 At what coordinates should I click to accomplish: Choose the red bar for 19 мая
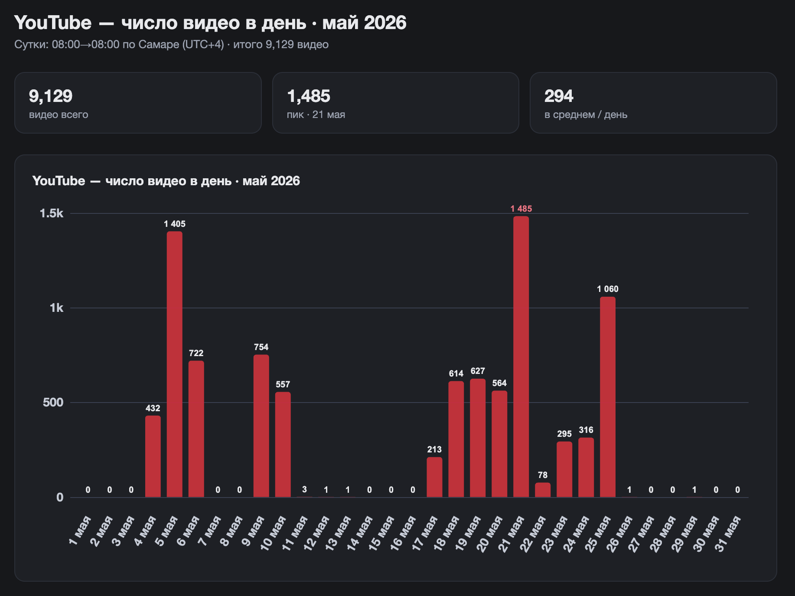click(478, 438)
